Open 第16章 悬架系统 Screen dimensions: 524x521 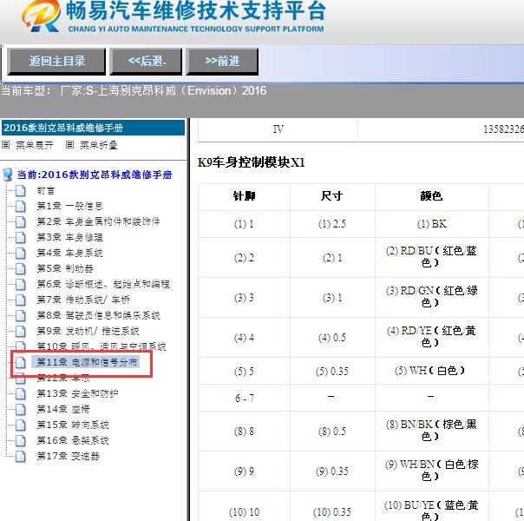click(73, 440)
